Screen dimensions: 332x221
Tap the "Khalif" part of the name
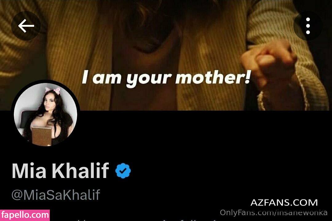click(81, 171)
